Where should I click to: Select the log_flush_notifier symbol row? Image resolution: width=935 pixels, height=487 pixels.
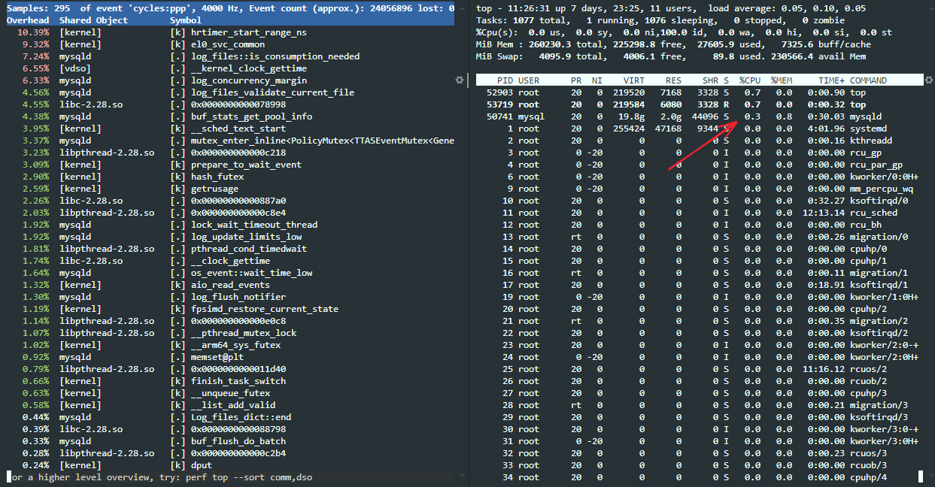(x=229, y=297)
